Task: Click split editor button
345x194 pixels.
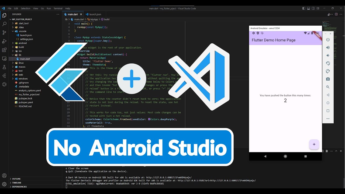Action: [336, 14]
